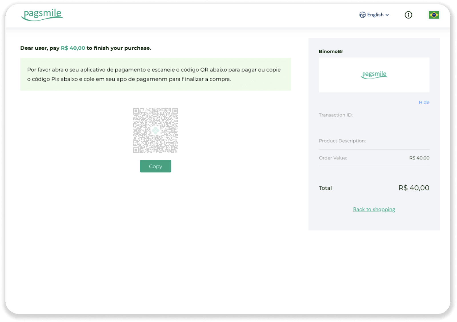
Task: Toggle visibility of the payment card image
Action: (x=424, y=102)
